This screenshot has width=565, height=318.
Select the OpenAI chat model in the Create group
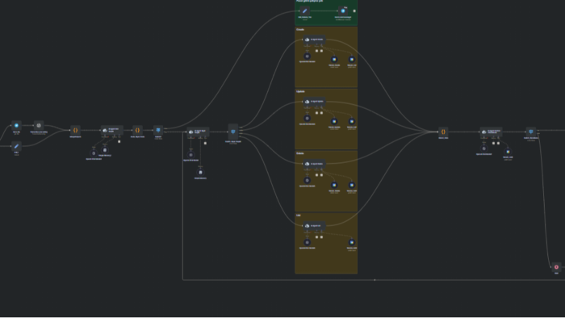click(x=307, y=56)
